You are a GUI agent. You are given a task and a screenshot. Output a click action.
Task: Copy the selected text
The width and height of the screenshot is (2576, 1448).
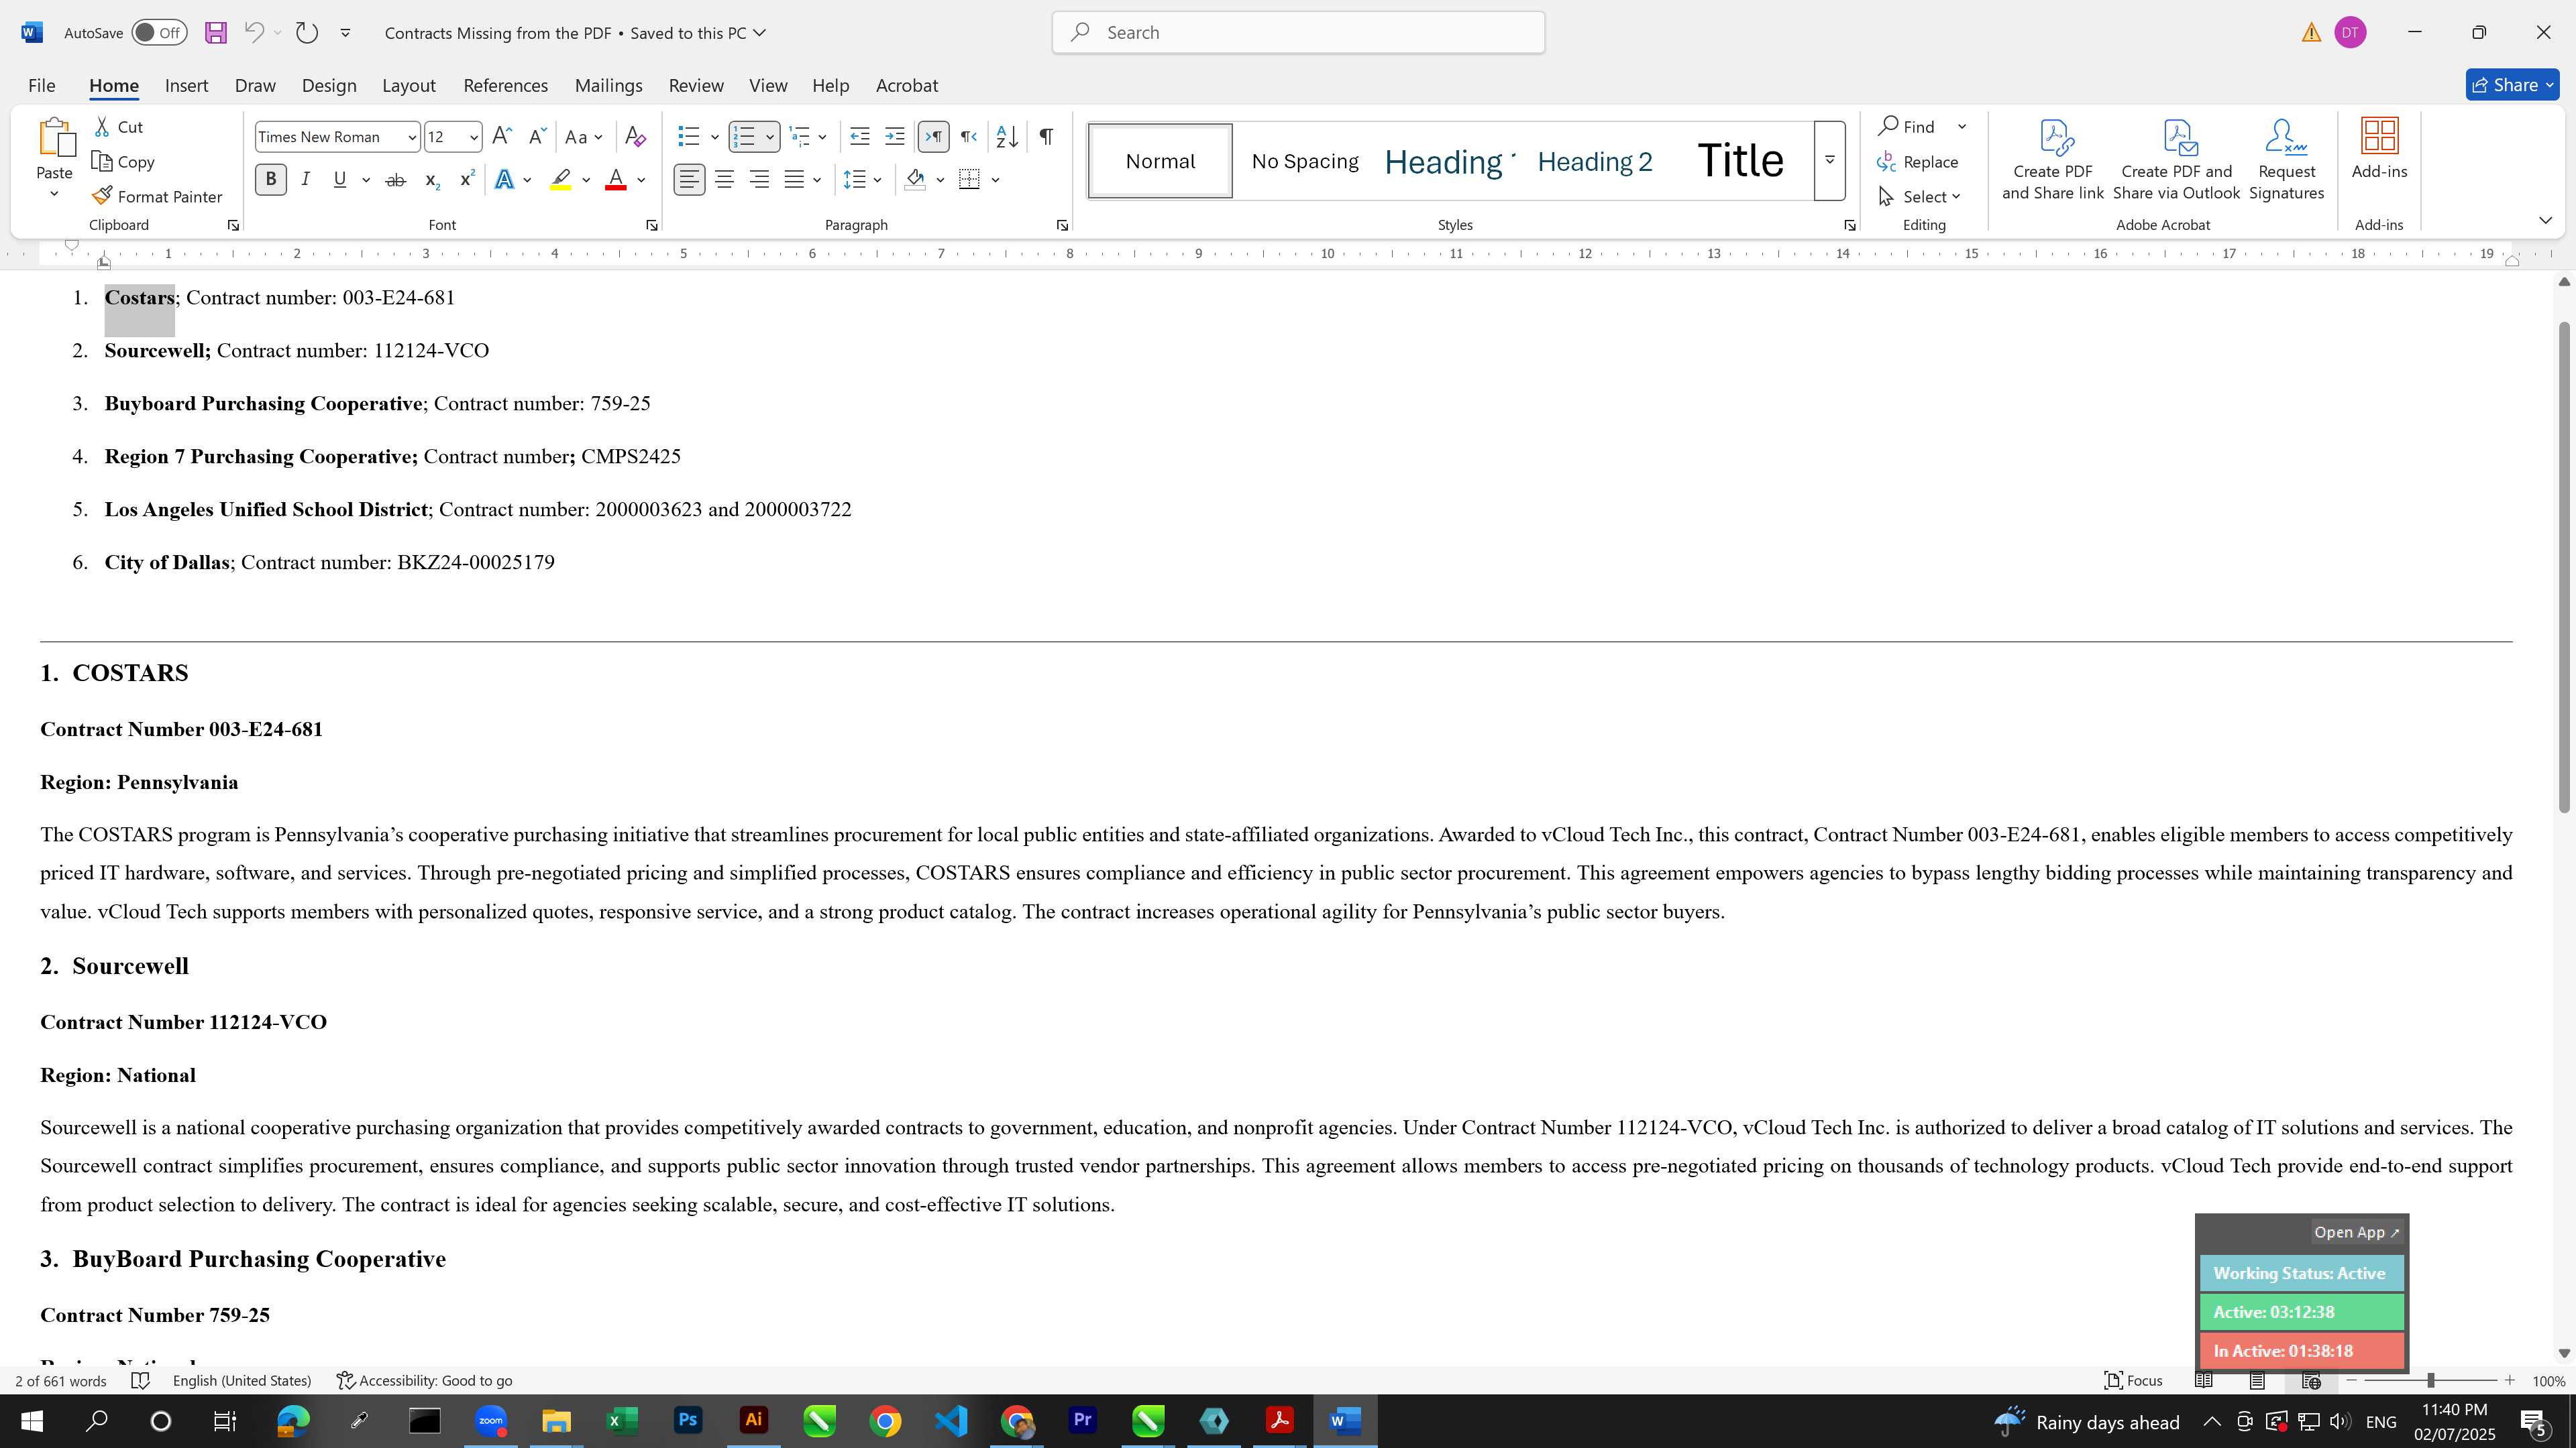click(124, 162)
